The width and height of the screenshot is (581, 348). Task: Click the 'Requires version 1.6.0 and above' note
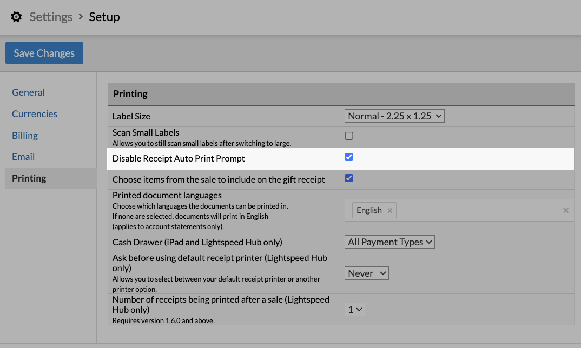163,320
